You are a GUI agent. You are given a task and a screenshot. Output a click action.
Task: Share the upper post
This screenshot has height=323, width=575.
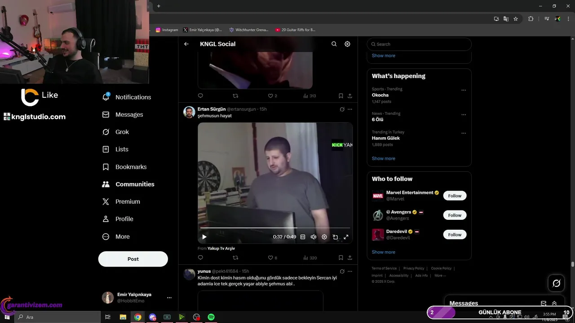click(x=350, y=96)
